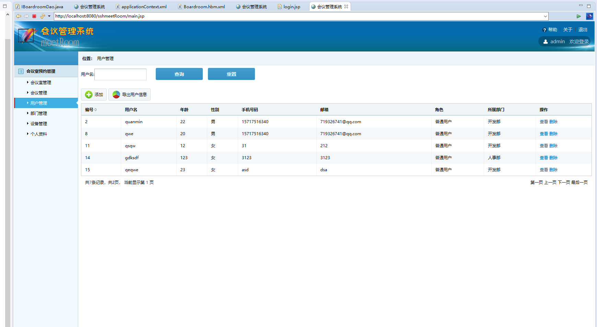Open the URL address bar dropdown

click(x=545, y=16)
